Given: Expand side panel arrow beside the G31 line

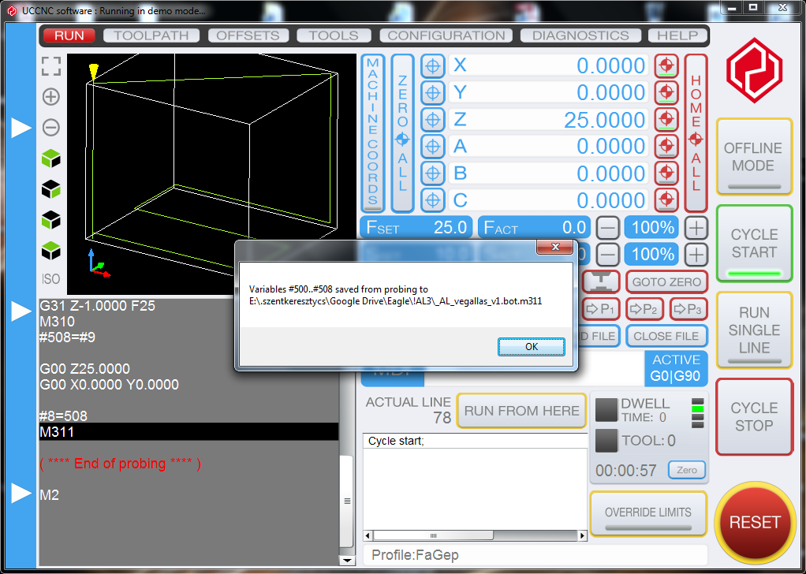Looking at the screenshot, I should tap(21, 311).
